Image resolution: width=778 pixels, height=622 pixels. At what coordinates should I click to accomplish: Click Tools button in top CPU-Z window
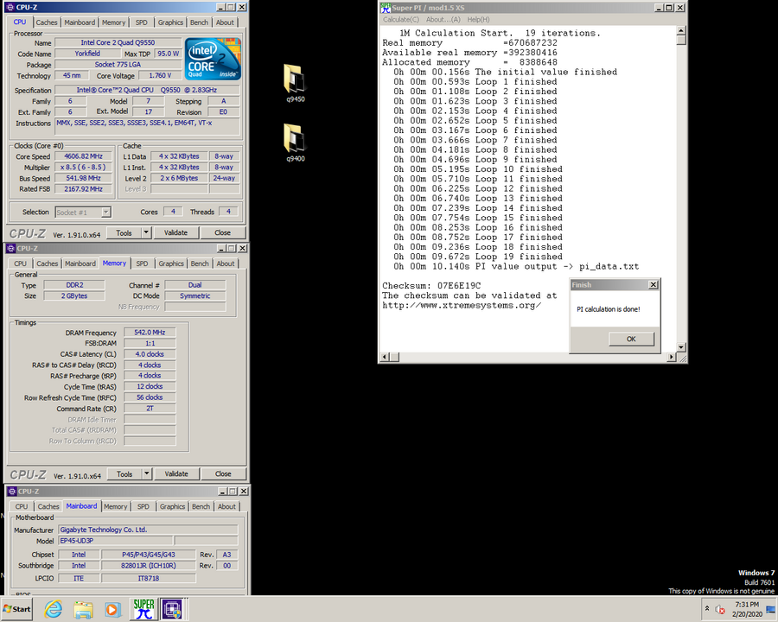[124, 232]
